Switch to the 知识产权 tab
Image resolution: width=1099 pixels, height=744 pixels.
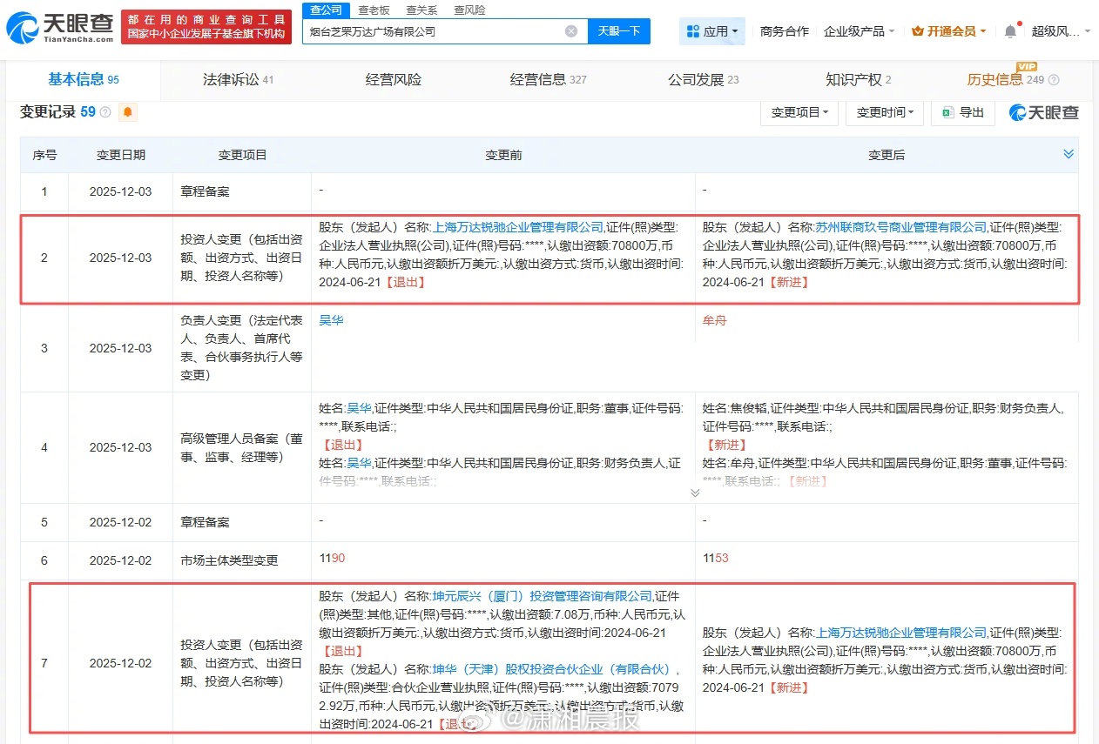click(859, 80)
